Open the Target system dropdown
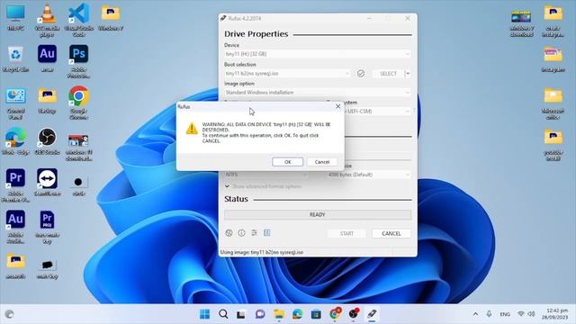Screen dimensions: 576x324 (378, 111)
